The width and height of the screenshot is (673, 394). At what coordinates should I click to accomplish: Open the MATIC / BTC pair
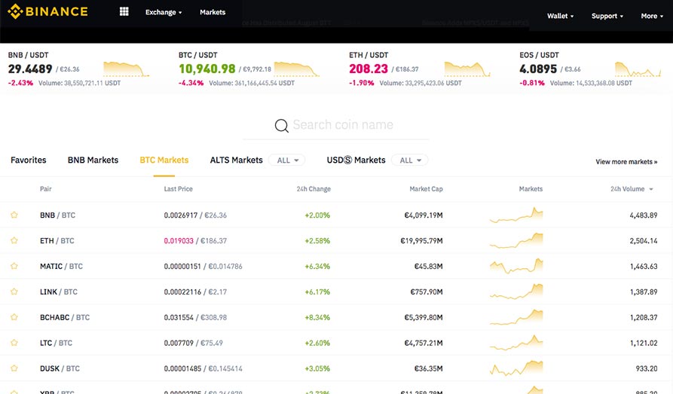(61, 266)
